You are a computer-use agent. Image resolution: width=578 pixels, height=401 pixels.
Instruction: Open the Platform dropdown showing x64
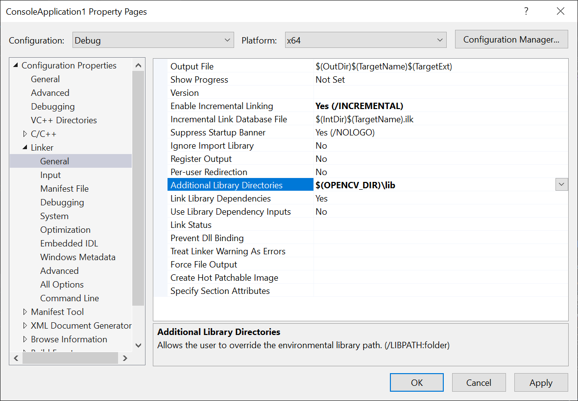point(440,40)
